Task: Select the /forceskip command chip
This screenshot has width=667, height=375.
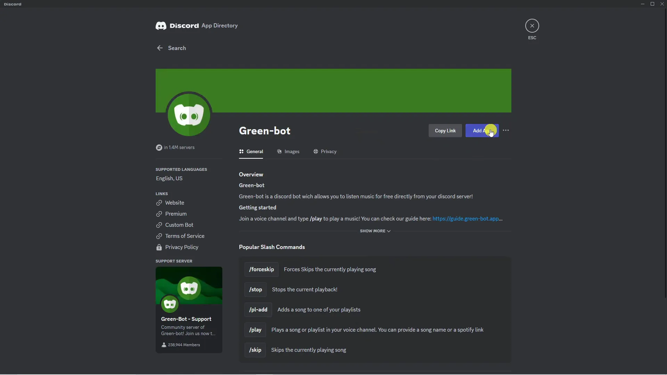Action: (x=261, y=269)
